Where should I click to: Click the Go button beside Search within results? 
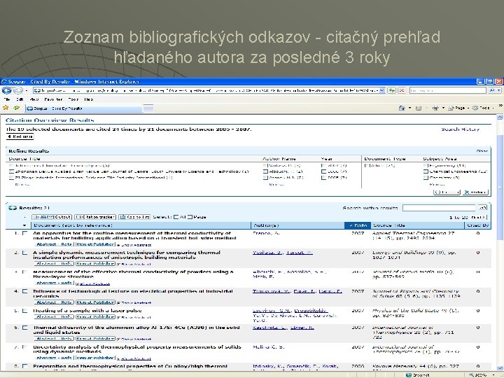click(482, 208)
